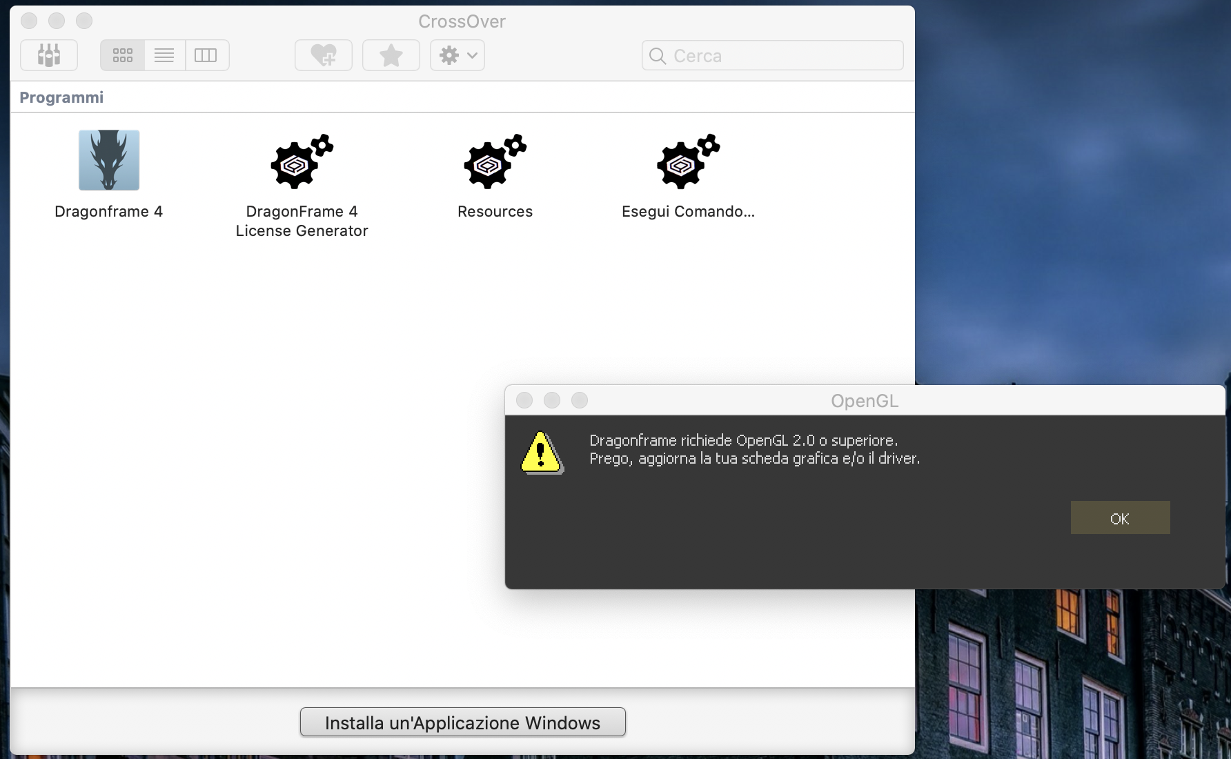This screenshot has width=1231, height=759.
Task: Click the CrossOver window title
Action: (462, 21)
